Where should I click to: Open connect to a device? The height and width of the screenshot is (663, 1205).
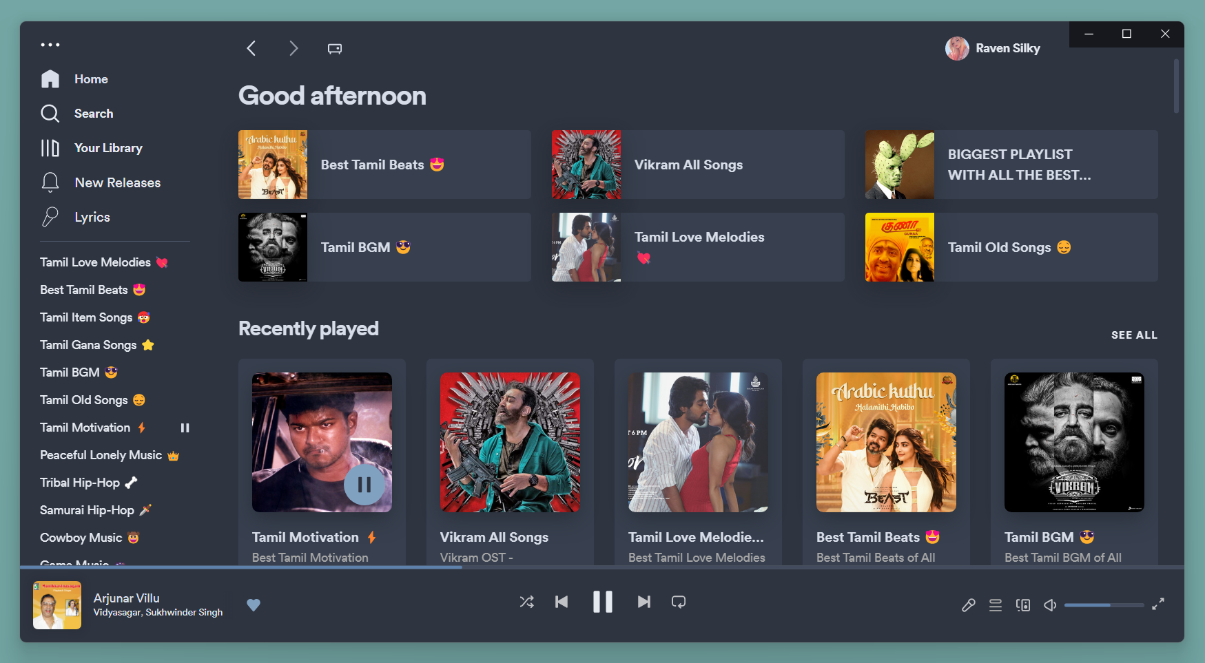tap(1023, 605)
